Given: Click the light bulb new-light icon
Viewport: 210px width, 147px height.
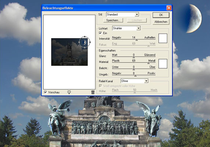Looking at the screenshot, I should coord(69,92).
